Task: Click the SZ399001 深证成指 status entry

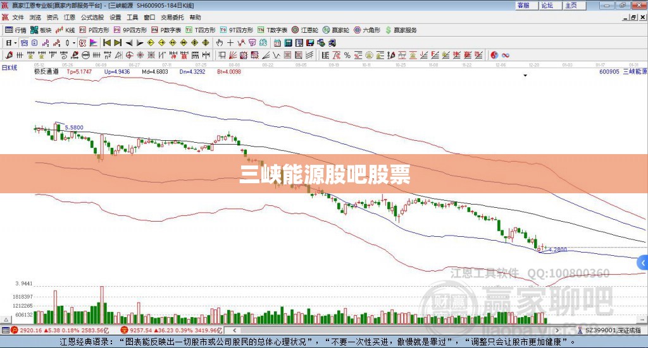Action: [609, 330]
